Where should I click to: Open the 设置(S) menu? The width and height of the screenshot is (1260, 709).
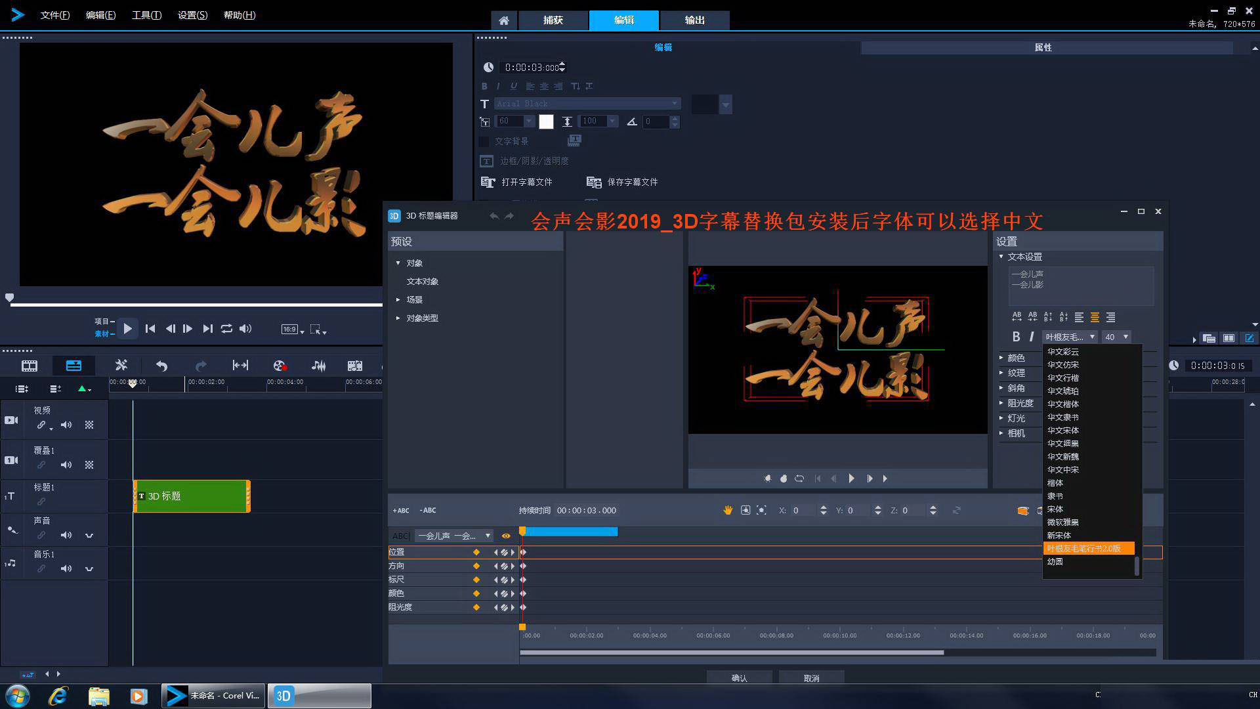(x=192, y=15)
